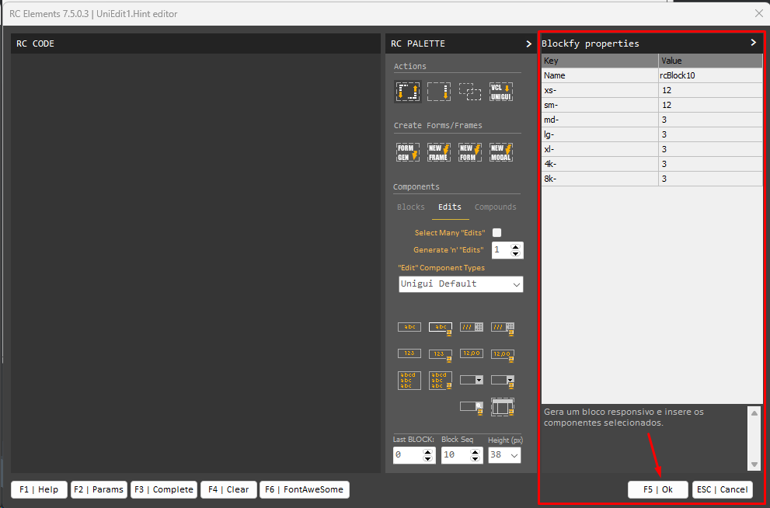770x508 pixels.
Task: Click the F6 | FontAweSome button
Action: coord(305,489)
